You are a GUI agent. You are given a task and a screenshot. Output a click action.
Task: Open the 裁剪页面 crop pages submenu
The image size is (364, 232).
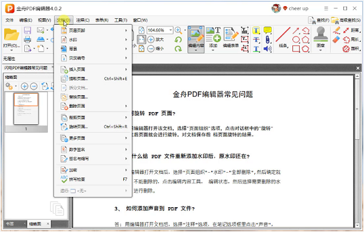click(93, 118)
